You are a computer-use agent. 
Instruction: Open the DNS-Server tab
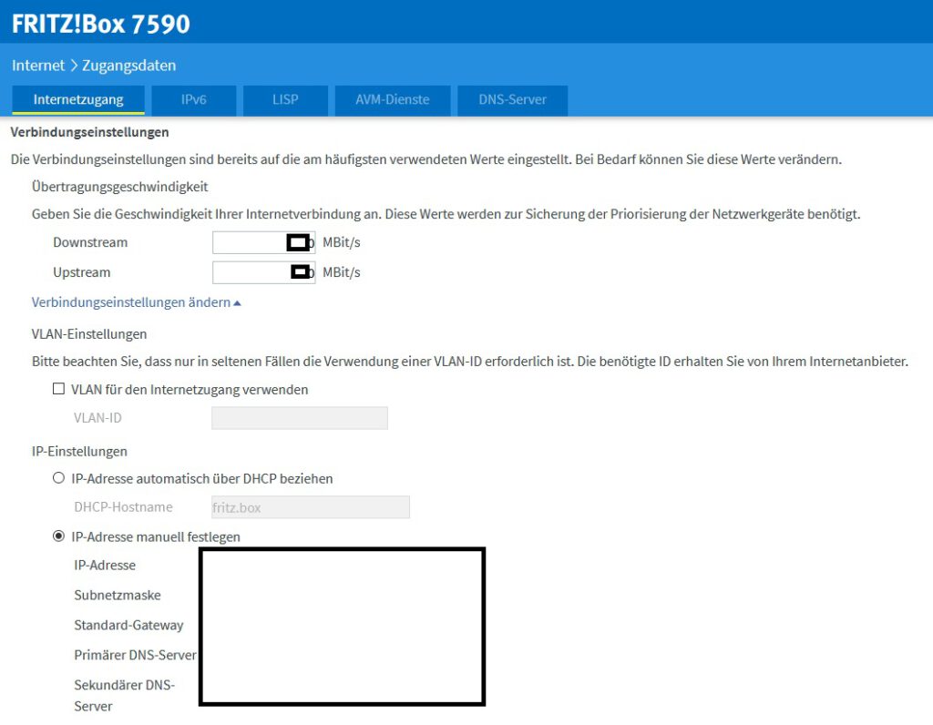(x=512, y=100)
